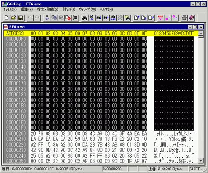Delete selection using the red X icon
The width and height of the screenshot is (208, 173).
[68, 18]
